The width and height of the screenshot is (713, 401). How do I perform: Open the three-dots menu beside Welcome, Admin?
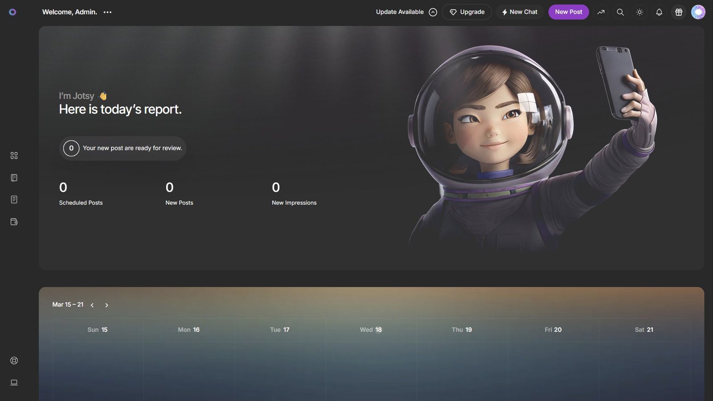click(x=107, y=12)
